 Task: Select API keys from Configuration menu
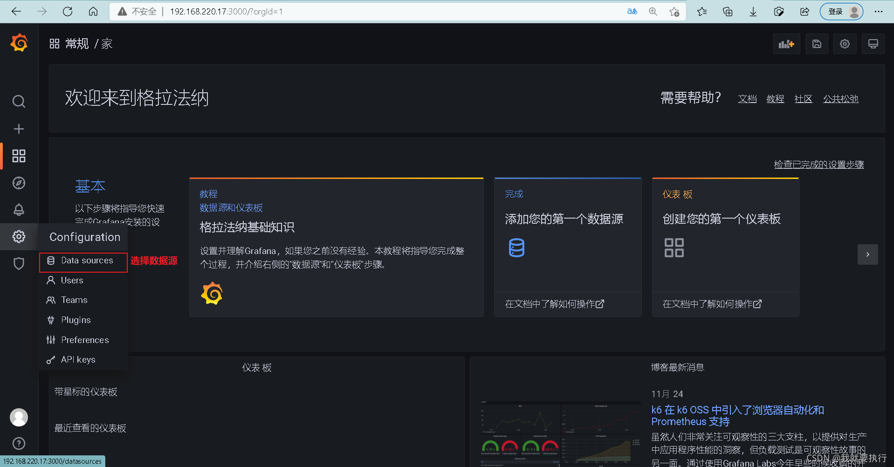[83, 359]
